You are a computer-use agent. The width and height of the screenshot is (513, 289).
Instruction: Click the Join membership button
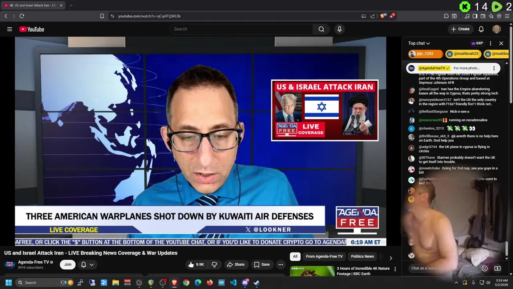(x=68, y=265)
